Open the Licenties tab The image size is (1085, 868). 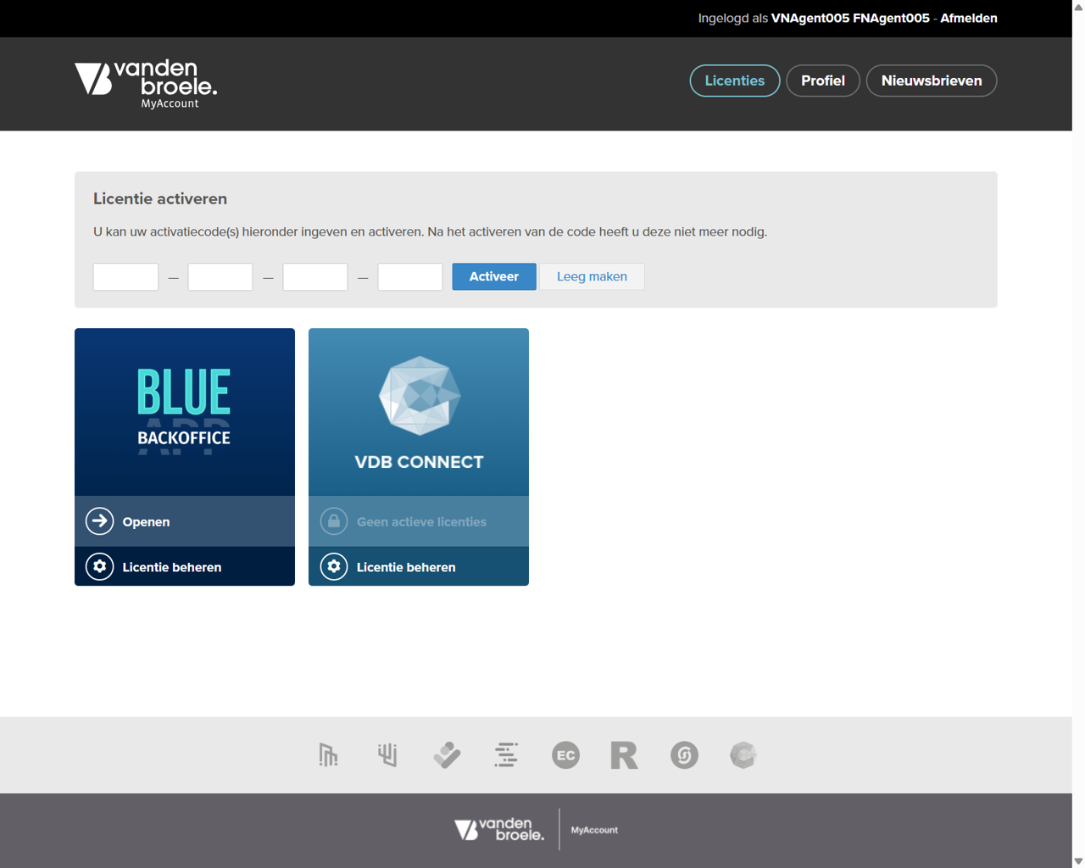coord(735,81)
